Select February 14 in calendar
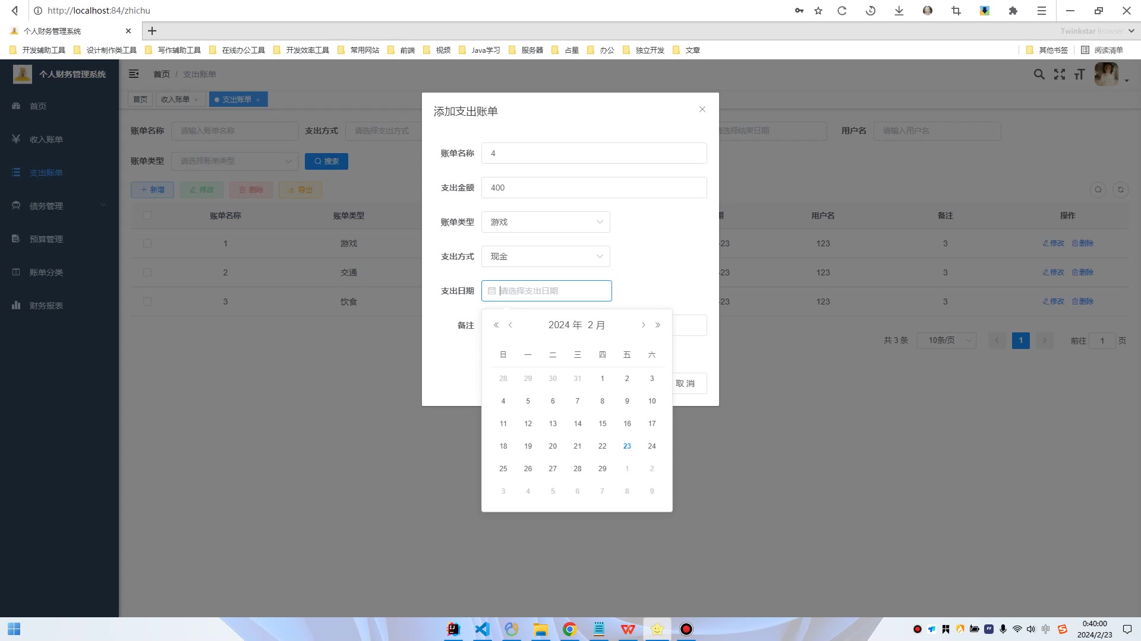Image resolution: width=1141 pixels, height=641 pixels. pyautogui.click(x=578, y=424)
